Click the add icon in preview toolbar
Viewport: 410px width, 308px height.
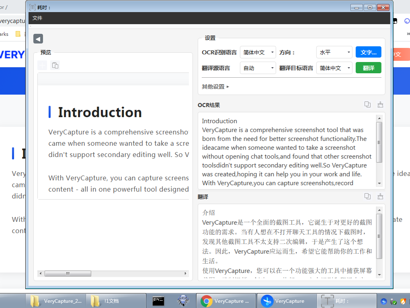click(x=42, y=65)
